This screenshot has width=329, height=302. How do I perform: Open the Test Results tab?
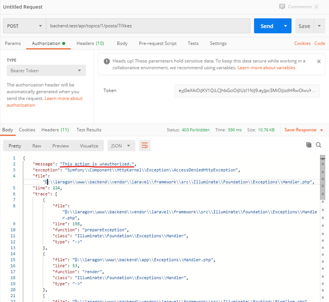pyautogui.click(x=89, y=130)
